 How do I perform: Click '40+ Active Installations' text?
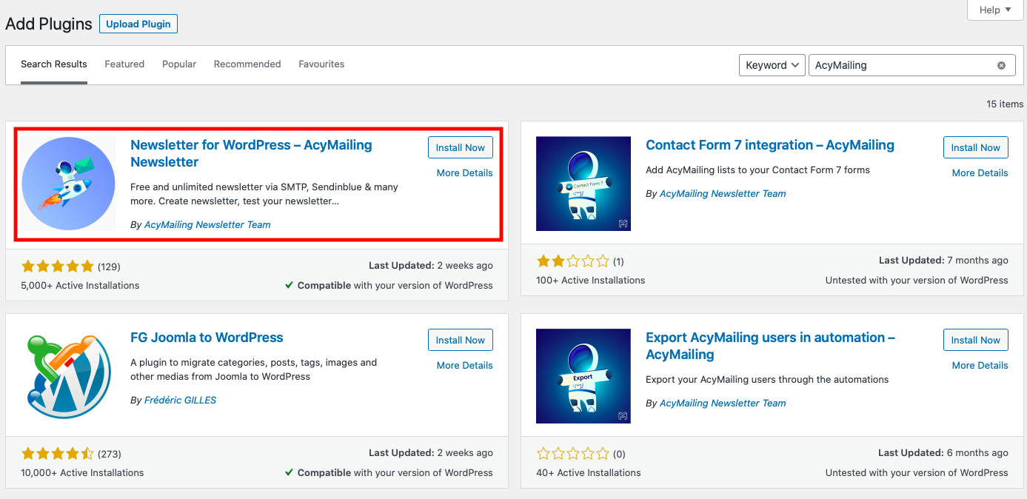point(589,472)
